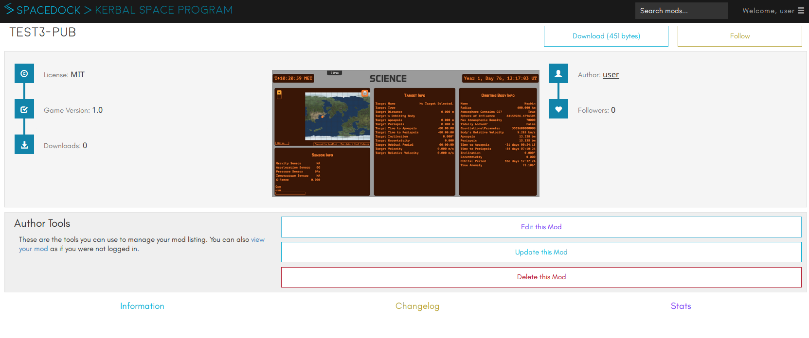Open the hamburger menu next to user
The height and width of the screenshot is (338, 809).
pyautogui.click(x=801, y=11)
